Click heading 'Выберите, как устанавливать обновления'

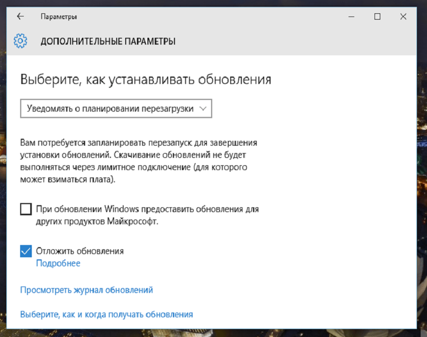(146, 80)
